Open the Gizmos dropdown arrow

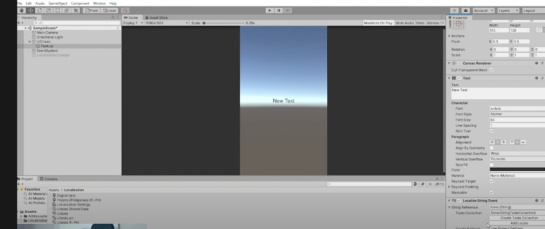pos(442,23)
